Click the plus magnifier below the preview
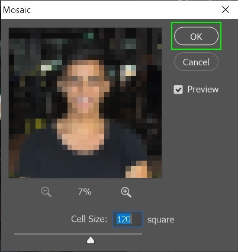 [126, 192]
